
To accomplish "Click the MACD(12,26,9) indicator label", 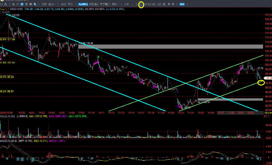I will (x=9, y=141).
